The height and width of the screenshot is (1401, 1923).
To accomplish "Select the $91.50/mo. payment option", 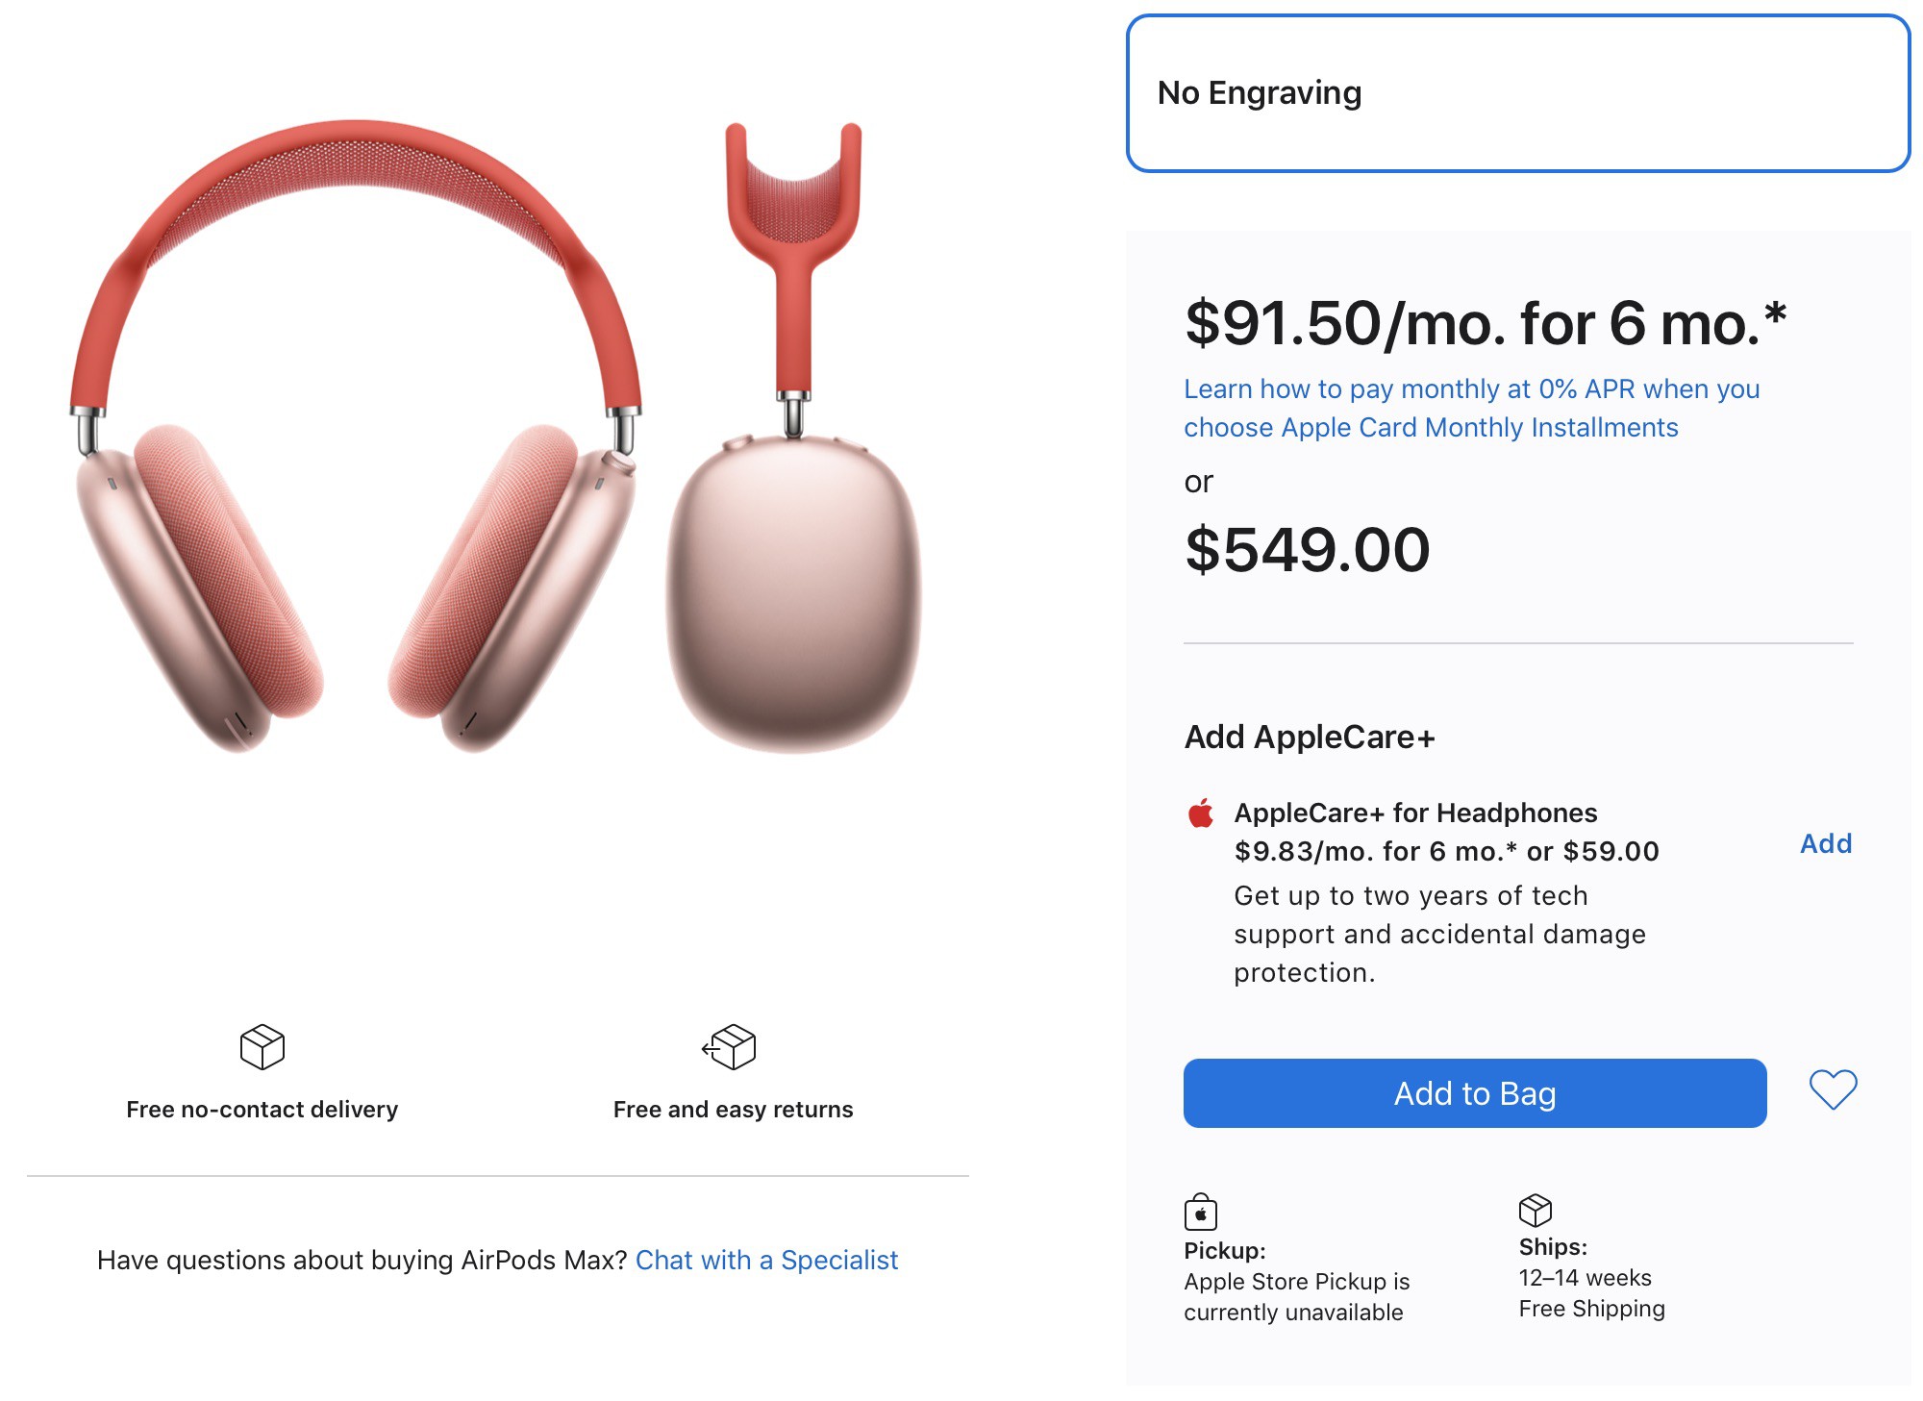I will 1485,324.
